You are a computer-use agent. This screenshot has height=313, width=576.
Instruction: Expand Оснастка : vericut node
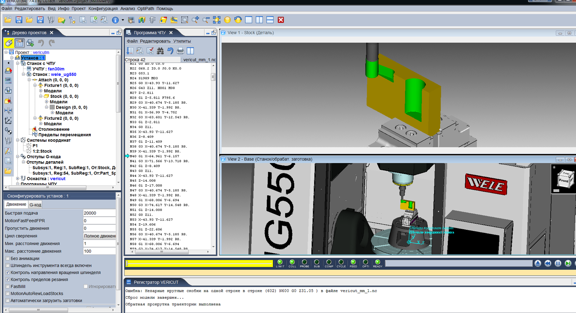18,178
